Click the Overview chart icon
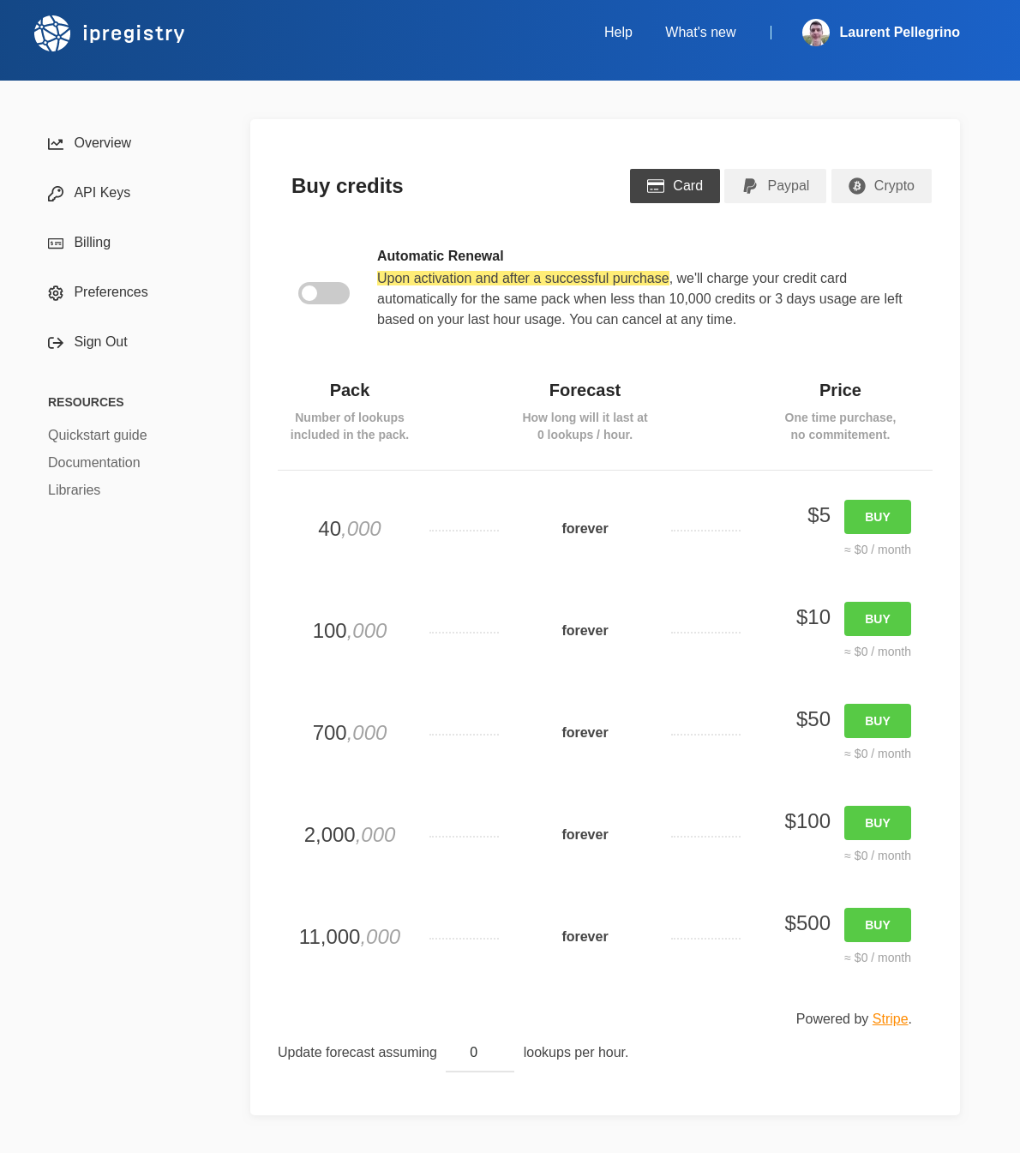 [56, 144]
